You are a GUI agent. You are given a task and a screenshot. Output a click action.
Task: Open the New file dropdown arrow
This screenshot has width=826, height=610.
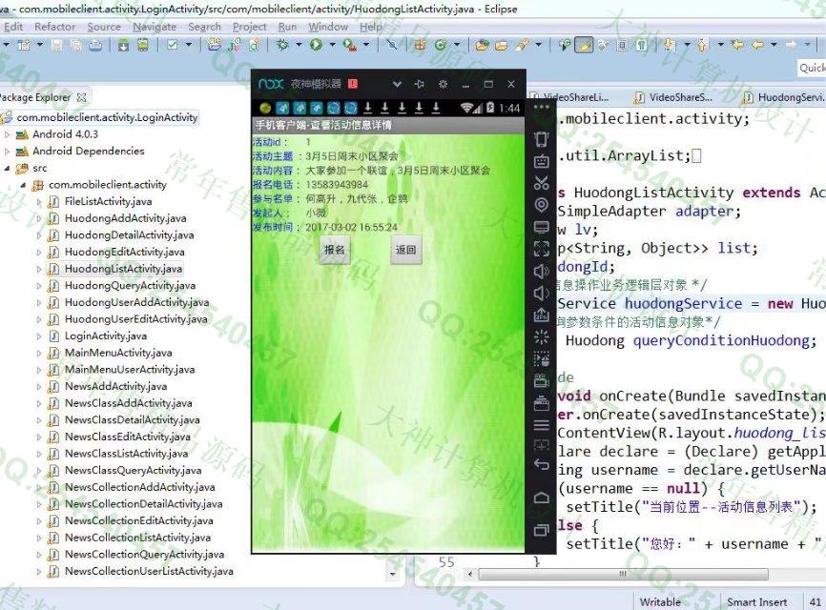point(39,45)
